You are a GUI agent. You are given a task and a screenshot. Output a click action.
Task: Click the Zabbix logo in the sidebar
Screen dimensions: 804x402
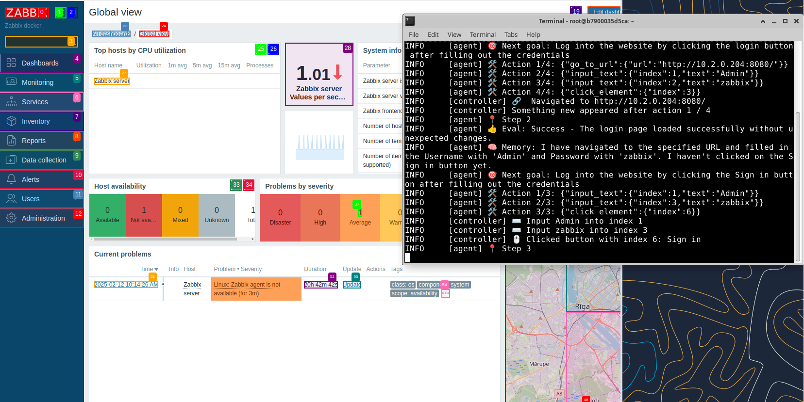[27, 12]
